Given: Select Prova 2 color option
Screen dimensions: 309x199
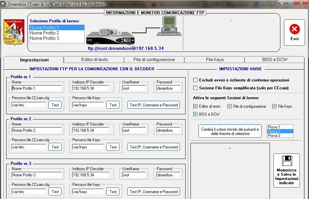Looking at the screenshot, I should [280, 131].
